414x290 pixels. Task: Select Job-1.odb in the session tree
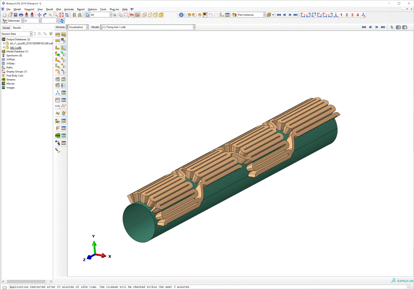tap(16, 47)
